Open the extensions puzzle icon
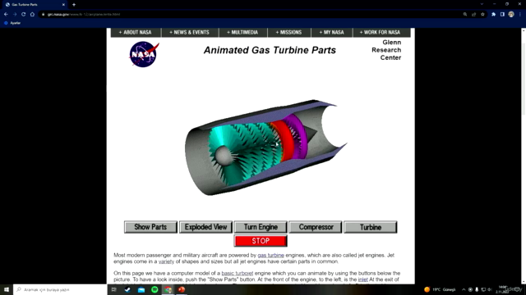This screenshot has height=295, width=526. coord(493,15)
